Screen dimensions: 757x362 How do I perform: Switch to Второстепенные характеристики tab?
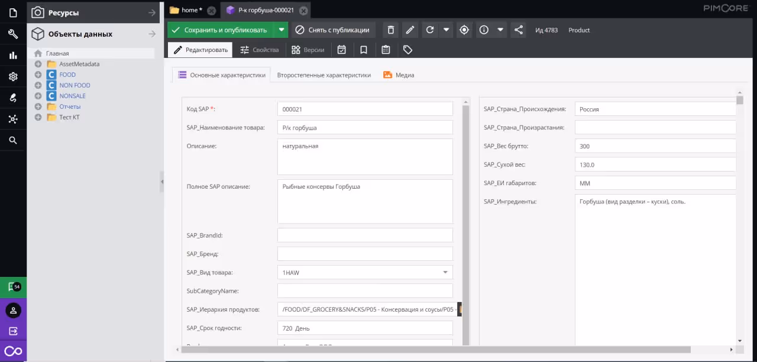click(324, 75)
